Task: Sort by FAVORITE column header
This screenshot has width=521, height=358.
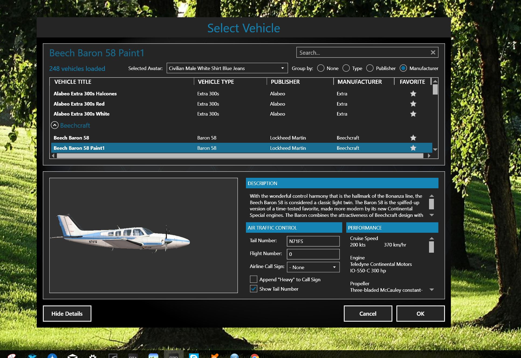Action: pyautogui.click(x=412, y=82)
